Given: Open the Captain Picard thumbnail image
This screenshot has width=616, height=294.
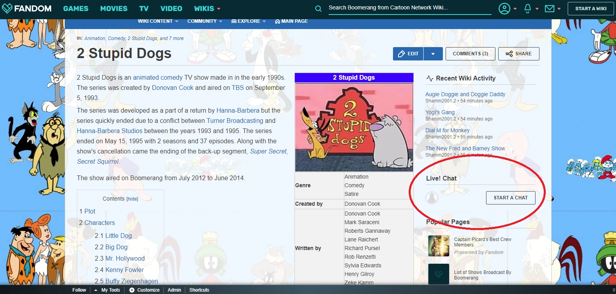Looking at the screenshot, I should (x=439, y=246).
